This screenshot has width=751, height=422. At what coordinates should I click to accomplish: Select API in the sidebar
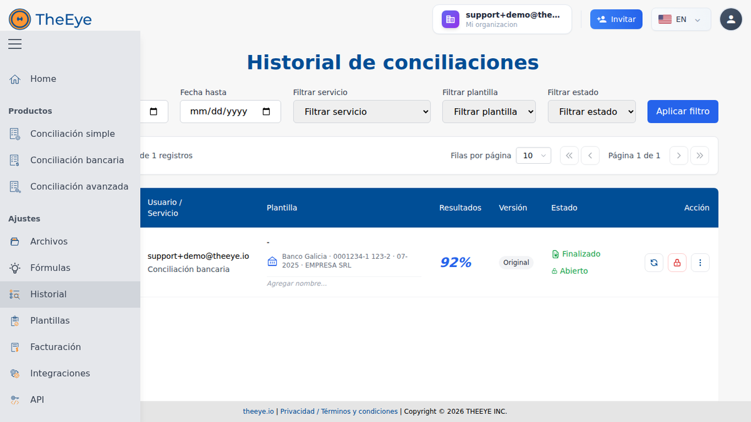tap(70, 399)
